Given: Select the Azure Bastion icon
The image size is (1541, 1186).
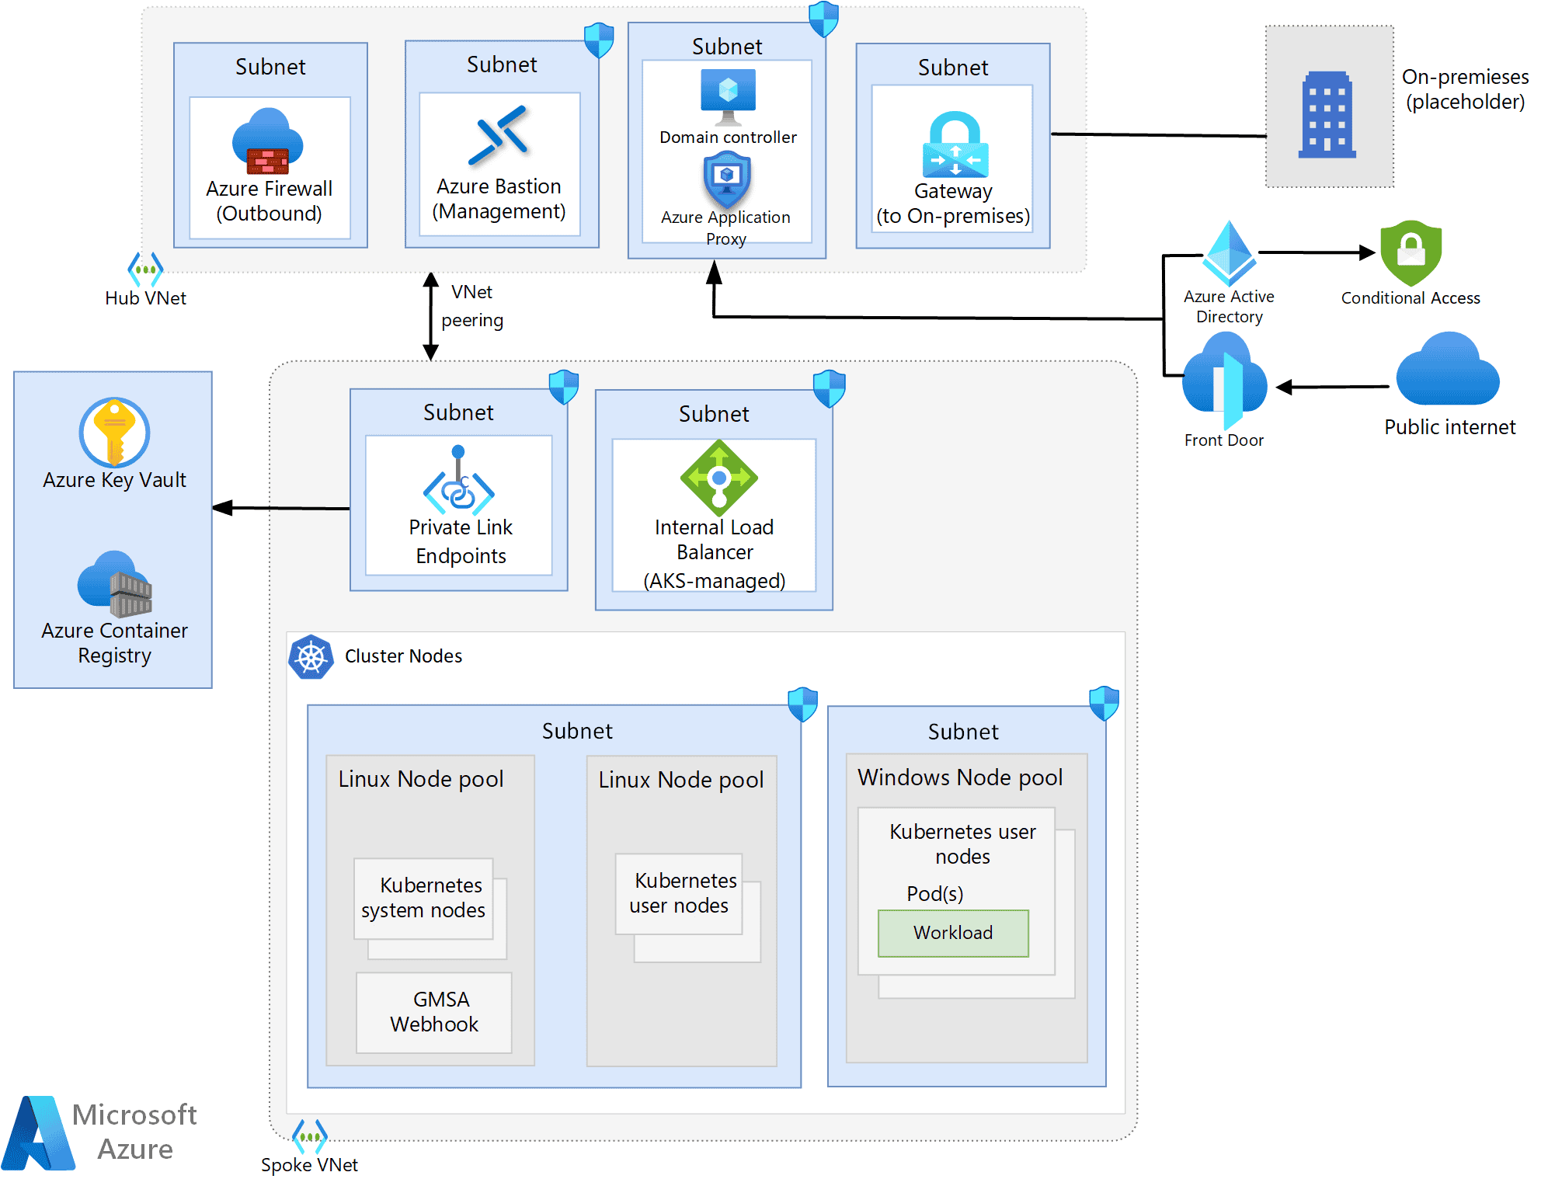Looking at the screenshot, I should coord(499,136).
